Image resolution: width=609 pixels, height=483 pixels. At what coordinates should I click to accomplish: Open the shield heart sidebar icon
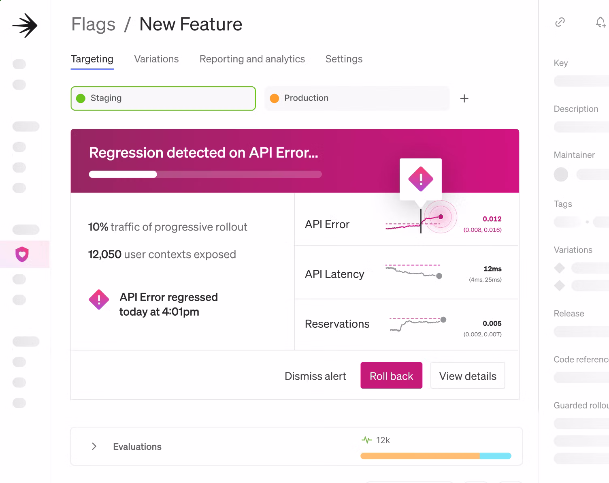22,254
